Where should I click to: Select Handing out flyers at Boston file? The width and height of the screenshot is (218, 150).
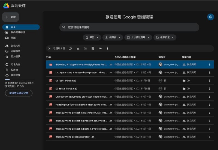click(130, 105)
